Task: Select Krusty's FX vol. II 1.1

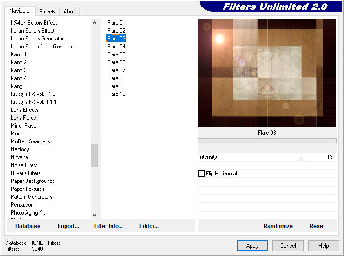Action: (33, 102)
